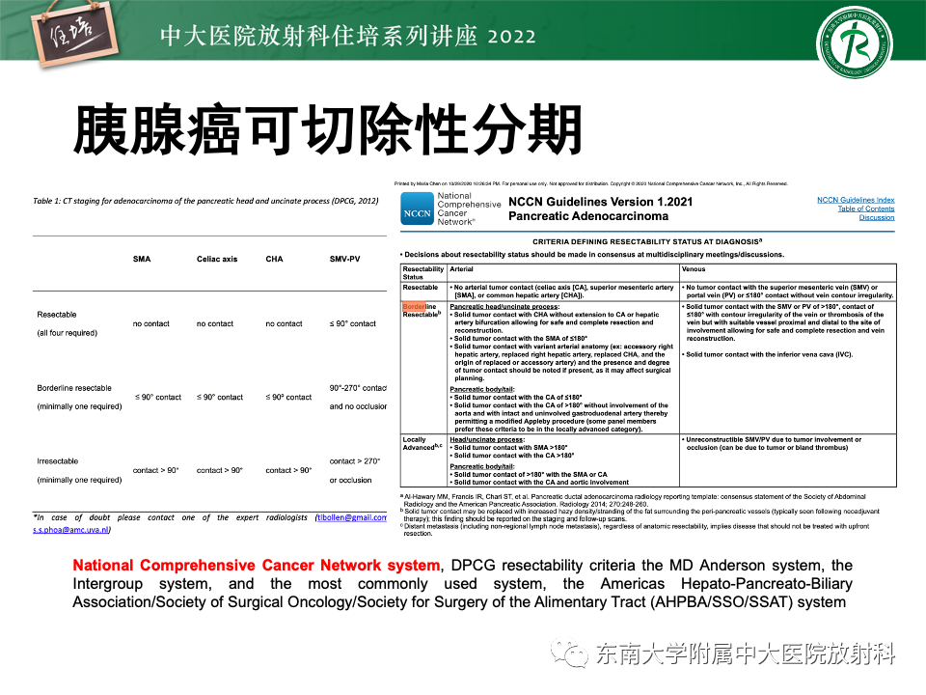This screenshot has height=695, width=926.
Task: Click the round green hospital radiology logo
Action: click(855, 43)
